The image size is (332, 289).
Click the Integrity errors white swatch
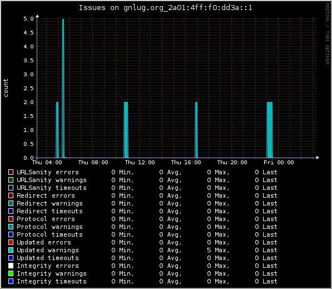11,266
